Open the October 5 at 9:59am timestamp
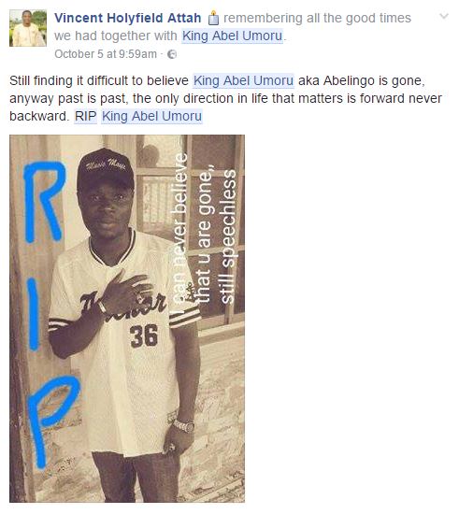This screenshot has width=459, height=514. click(x=106, y=54)
